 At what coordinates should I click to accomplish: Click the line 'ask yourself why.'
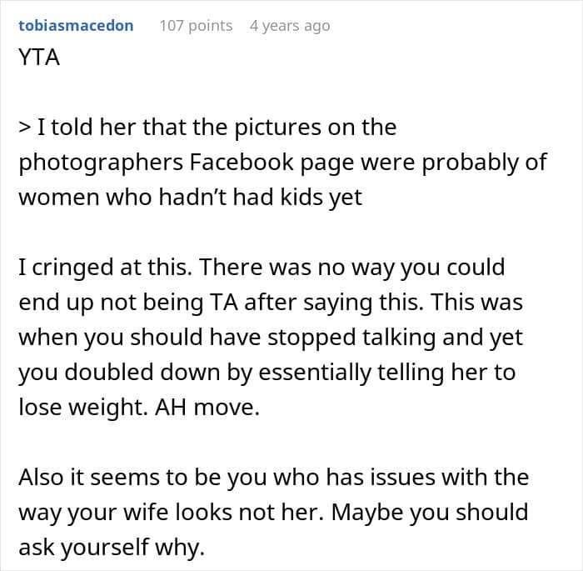(x=112, y=548)
